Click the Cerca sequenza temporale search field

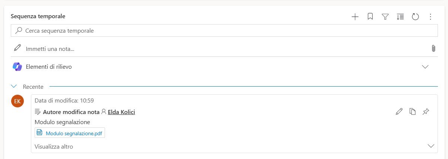click(x=223, y=31)
